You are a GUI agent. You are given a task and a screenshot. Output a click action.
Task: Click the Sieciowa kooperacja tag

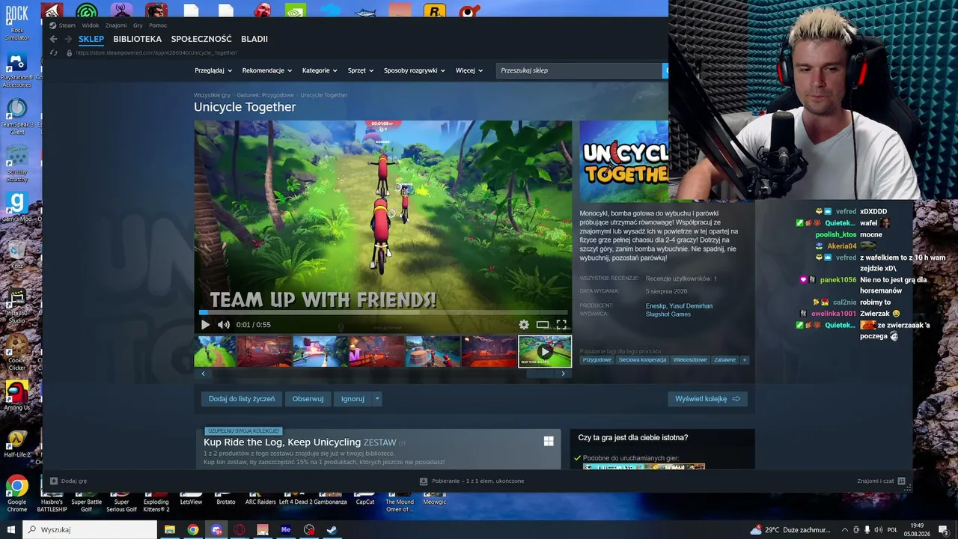pyautogui.click(x=642, y=360)
